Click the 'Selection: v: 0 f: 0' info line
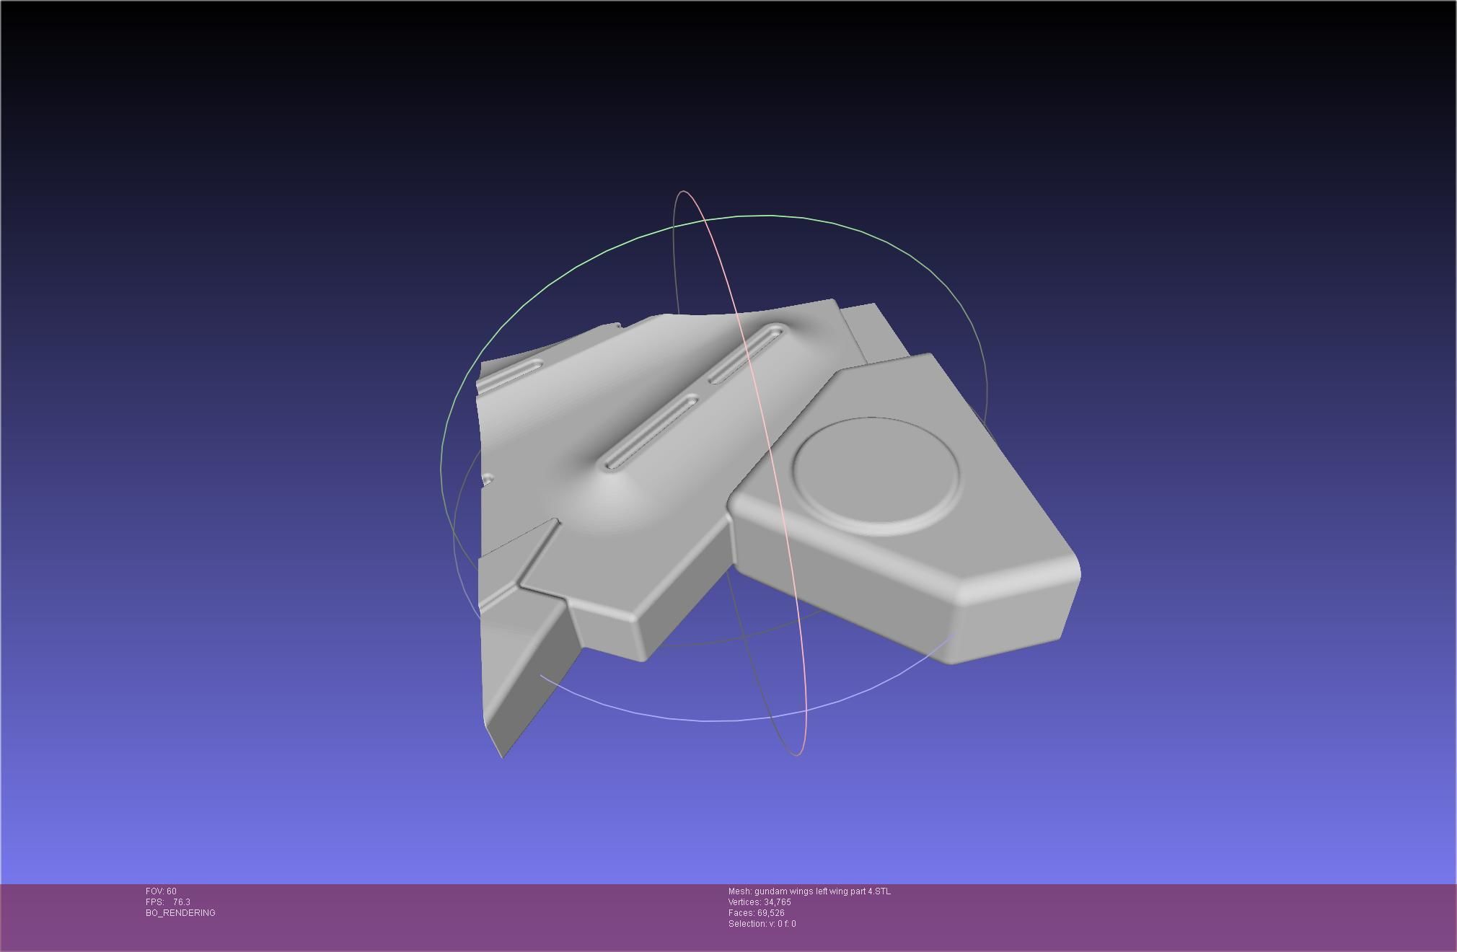 coord(762,924)
